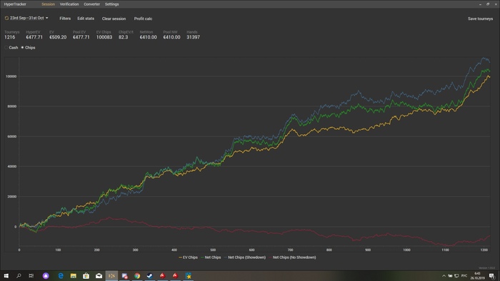Open the Mail app from the taskbar
The width and height of the screenshot is (500, 281).
pos(99,275)
